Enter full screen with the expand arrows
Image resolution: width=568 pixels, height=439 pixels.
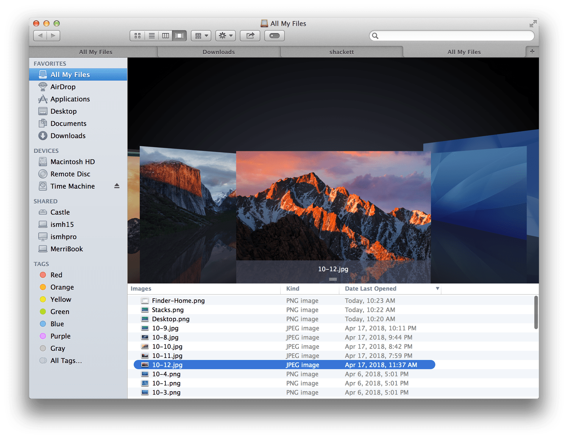coord(533,24)
